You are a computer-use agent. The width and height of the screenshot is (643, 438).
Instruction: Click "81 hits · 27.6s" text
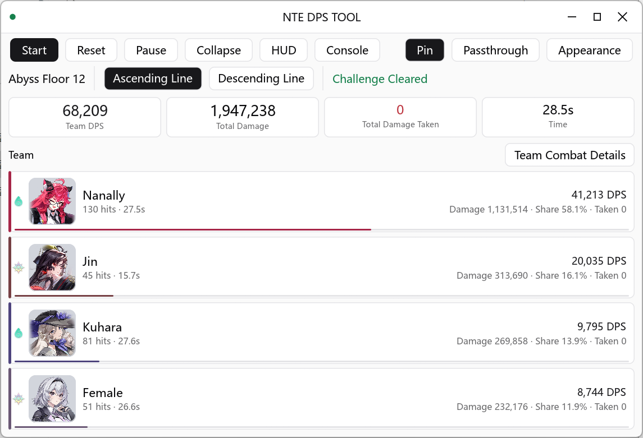111,341
